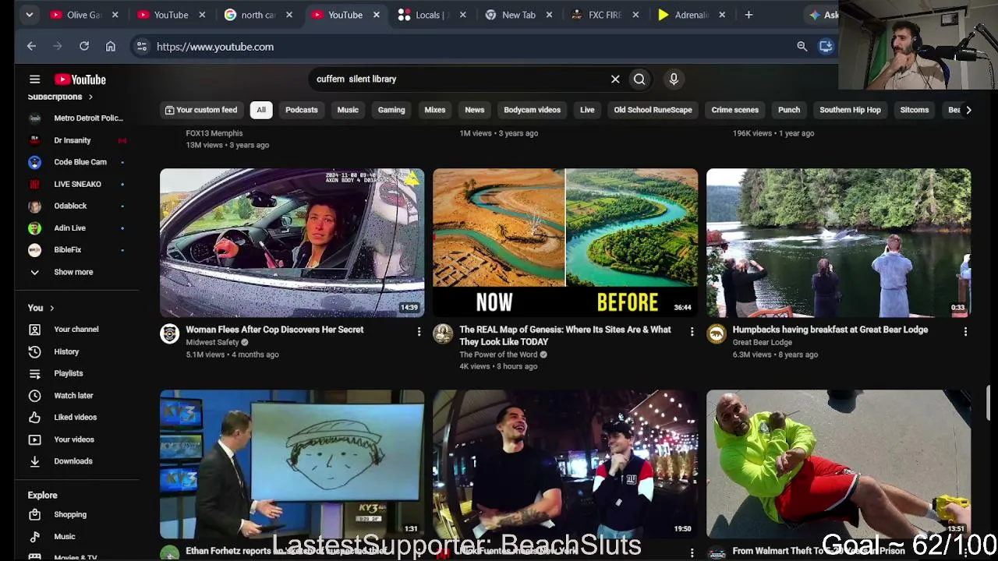Switch to the Locals tab
This screenshot has width=998, height=561.
[431, 15]
